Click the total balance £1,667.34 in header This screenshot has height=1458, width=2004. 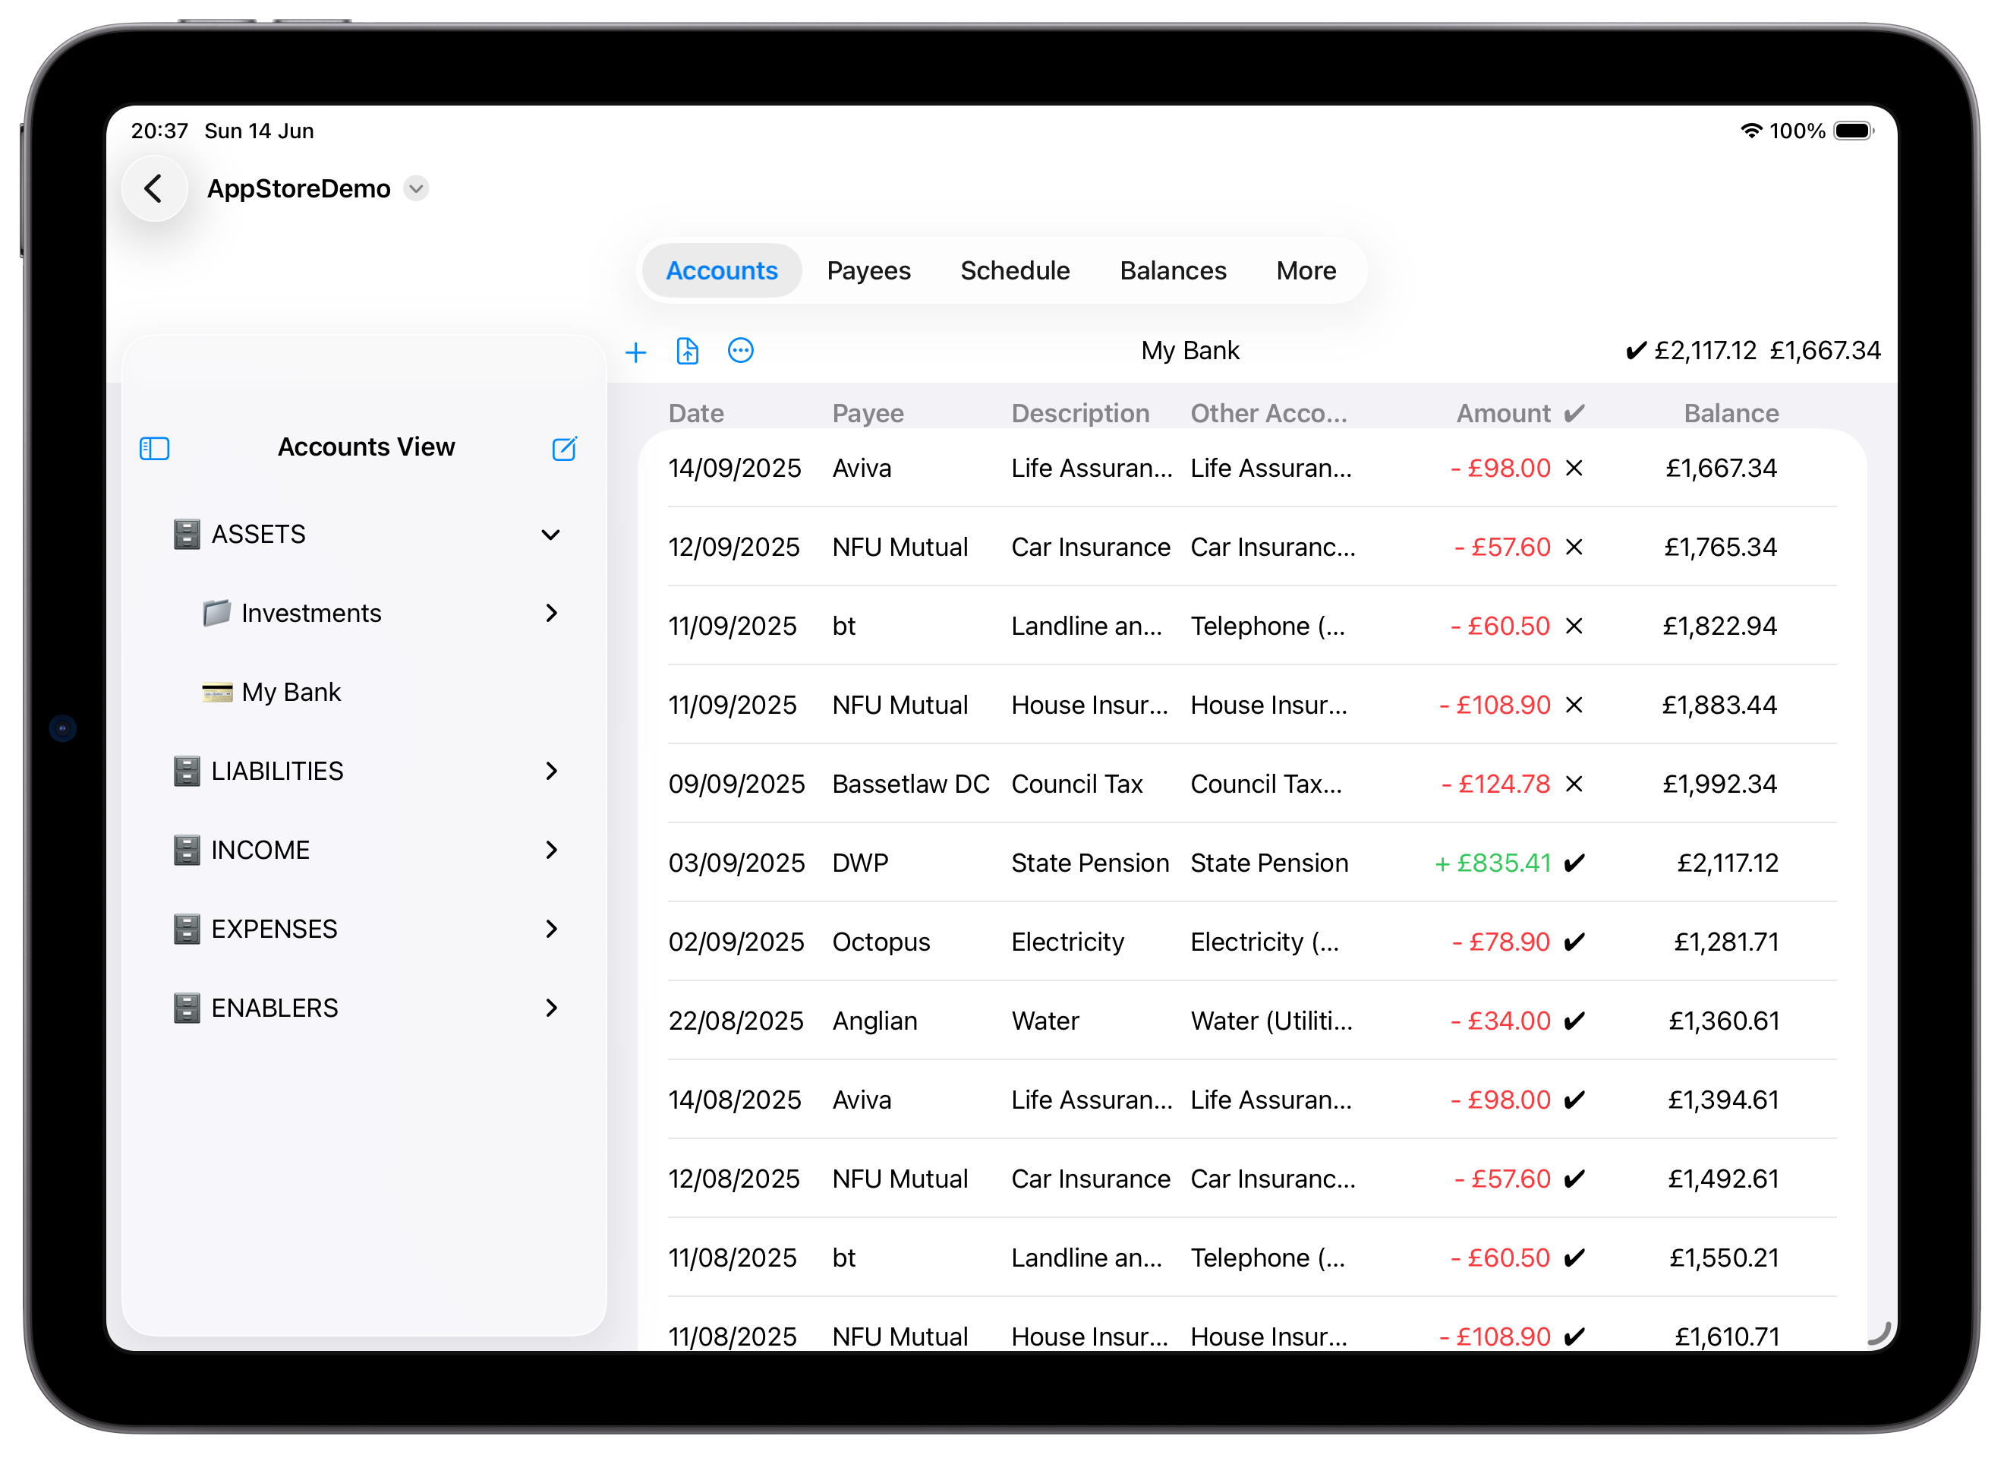(x=1825, y=351)
